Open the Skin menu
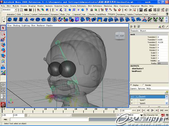169x126 pixels. 116,6
